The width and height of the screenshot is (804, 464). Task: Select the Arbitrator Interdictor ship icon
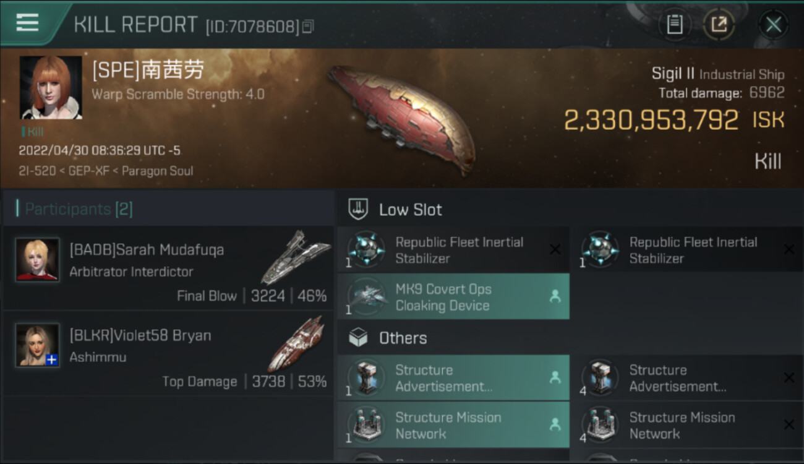tap(296, 257)
